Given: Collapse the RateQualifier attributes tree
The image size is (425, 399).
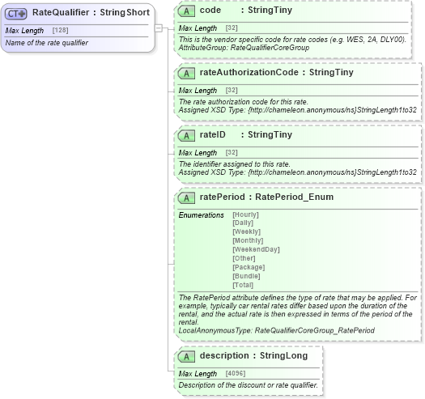Looking at the screenshot, I should click(159, 28).
